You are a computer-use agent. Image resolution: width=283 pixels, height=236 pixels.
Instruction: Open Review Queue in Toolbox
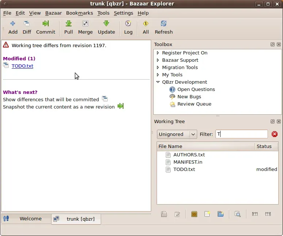tap(194, 104)
